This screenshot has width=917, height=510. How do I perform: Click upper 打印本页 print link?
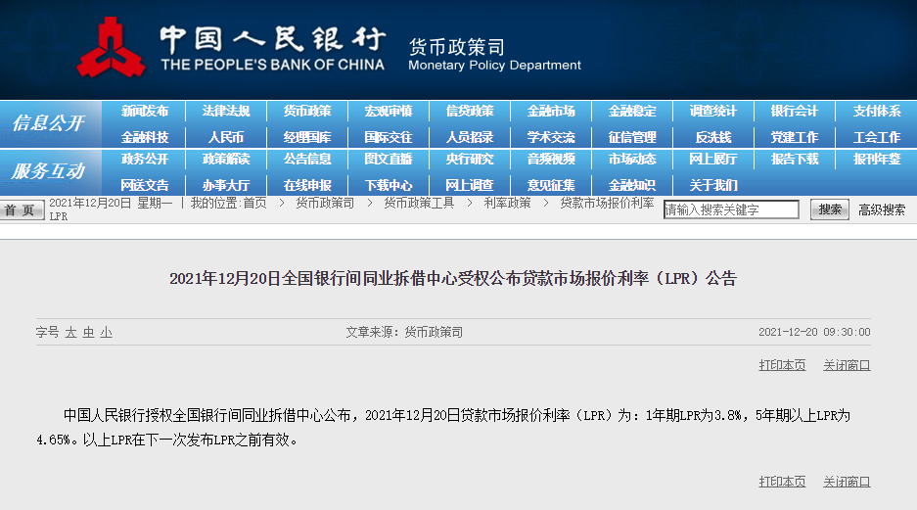coord(782,365)
